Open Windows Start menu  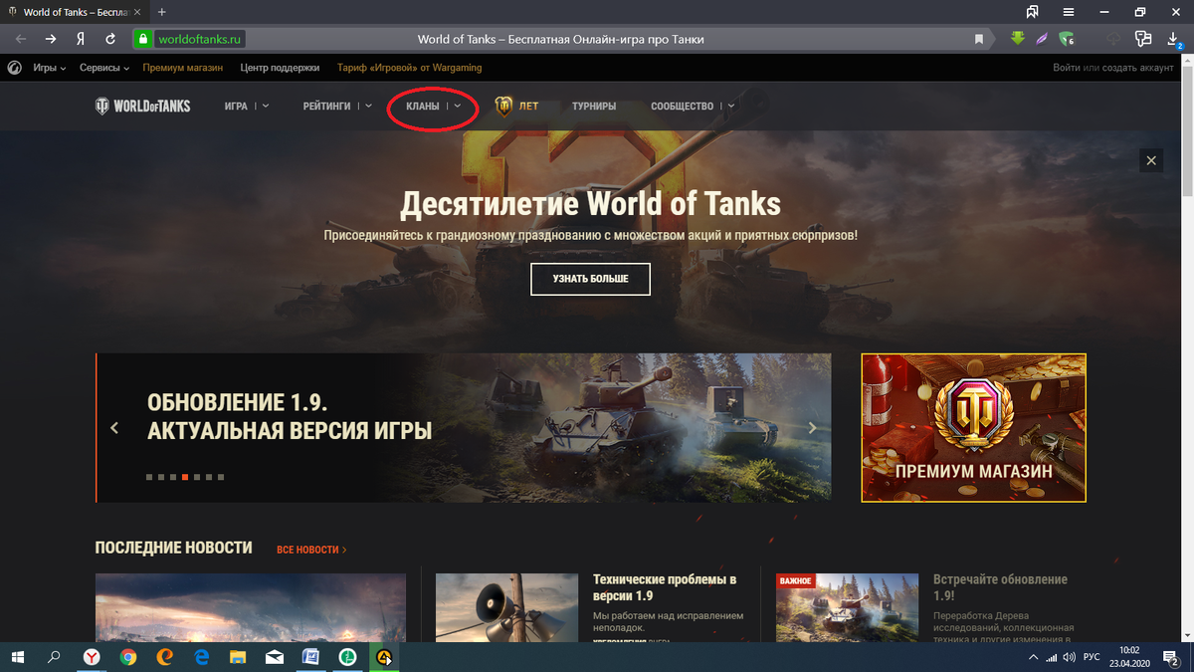point(18,657)
